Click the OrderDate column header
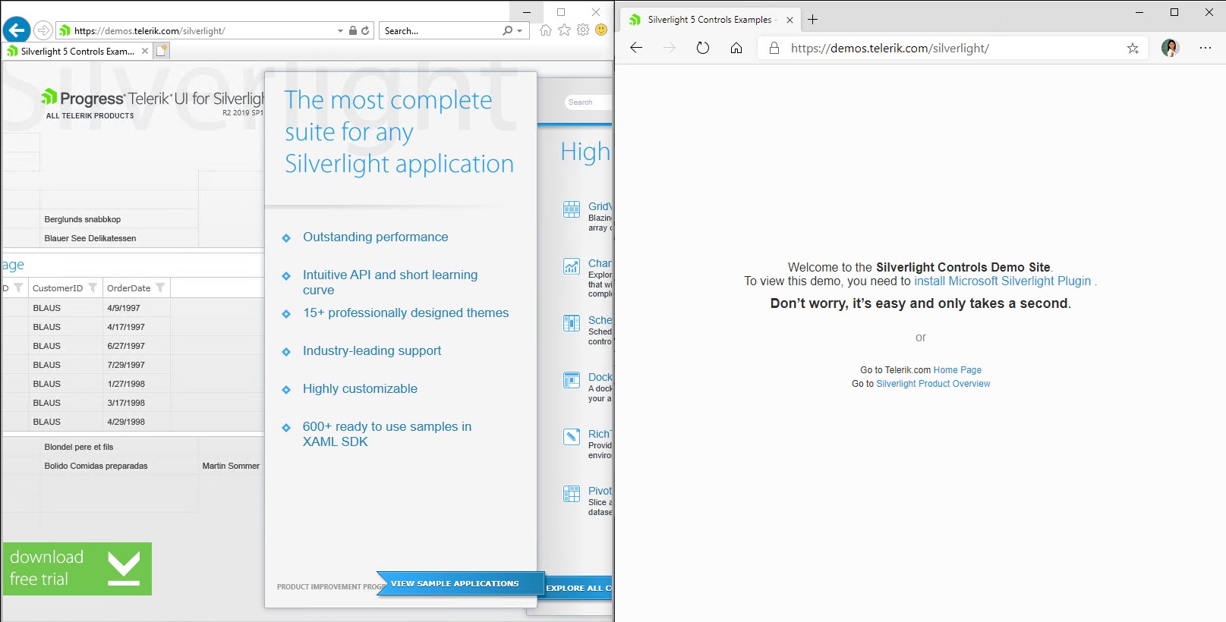Image resolution: width=1226 pixels, height=622 pixels. click(x=129, y=288)
